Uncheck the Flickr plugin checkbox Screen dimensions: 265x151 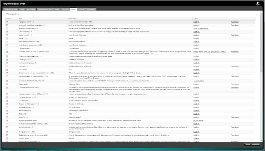pos(7,70)
